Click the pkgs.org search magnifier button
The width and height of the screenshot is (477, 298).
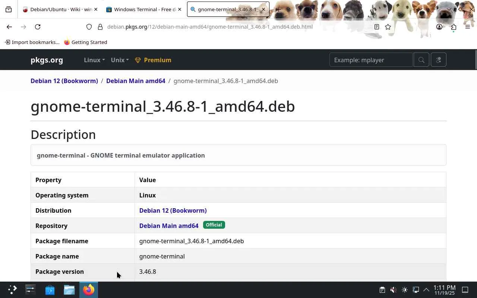421,60
